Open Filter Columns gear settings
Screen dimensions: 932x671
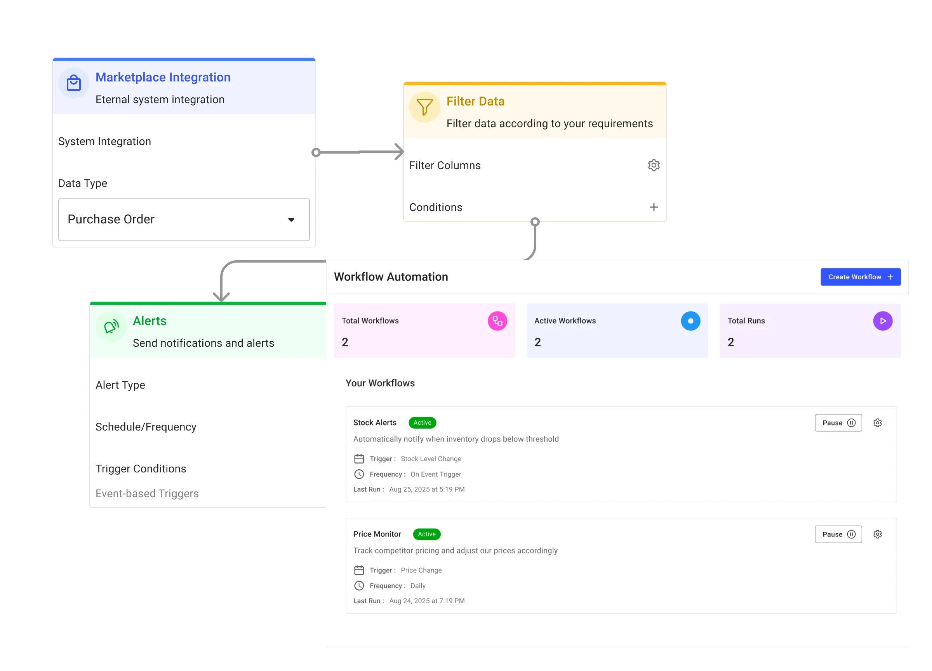pyautogui.click(x=654, y=165)
